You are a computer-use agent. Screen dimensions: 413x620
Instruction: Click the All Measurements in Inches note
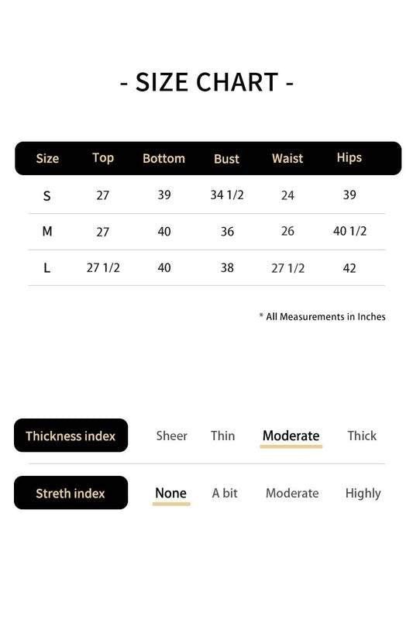click(x=322, y=316)
